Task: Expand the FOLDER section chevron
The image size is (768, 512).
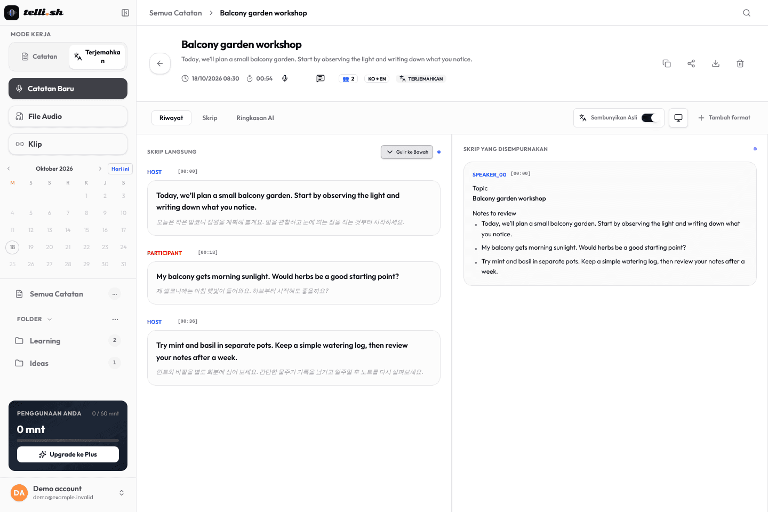Action: (x=50, y=319)
